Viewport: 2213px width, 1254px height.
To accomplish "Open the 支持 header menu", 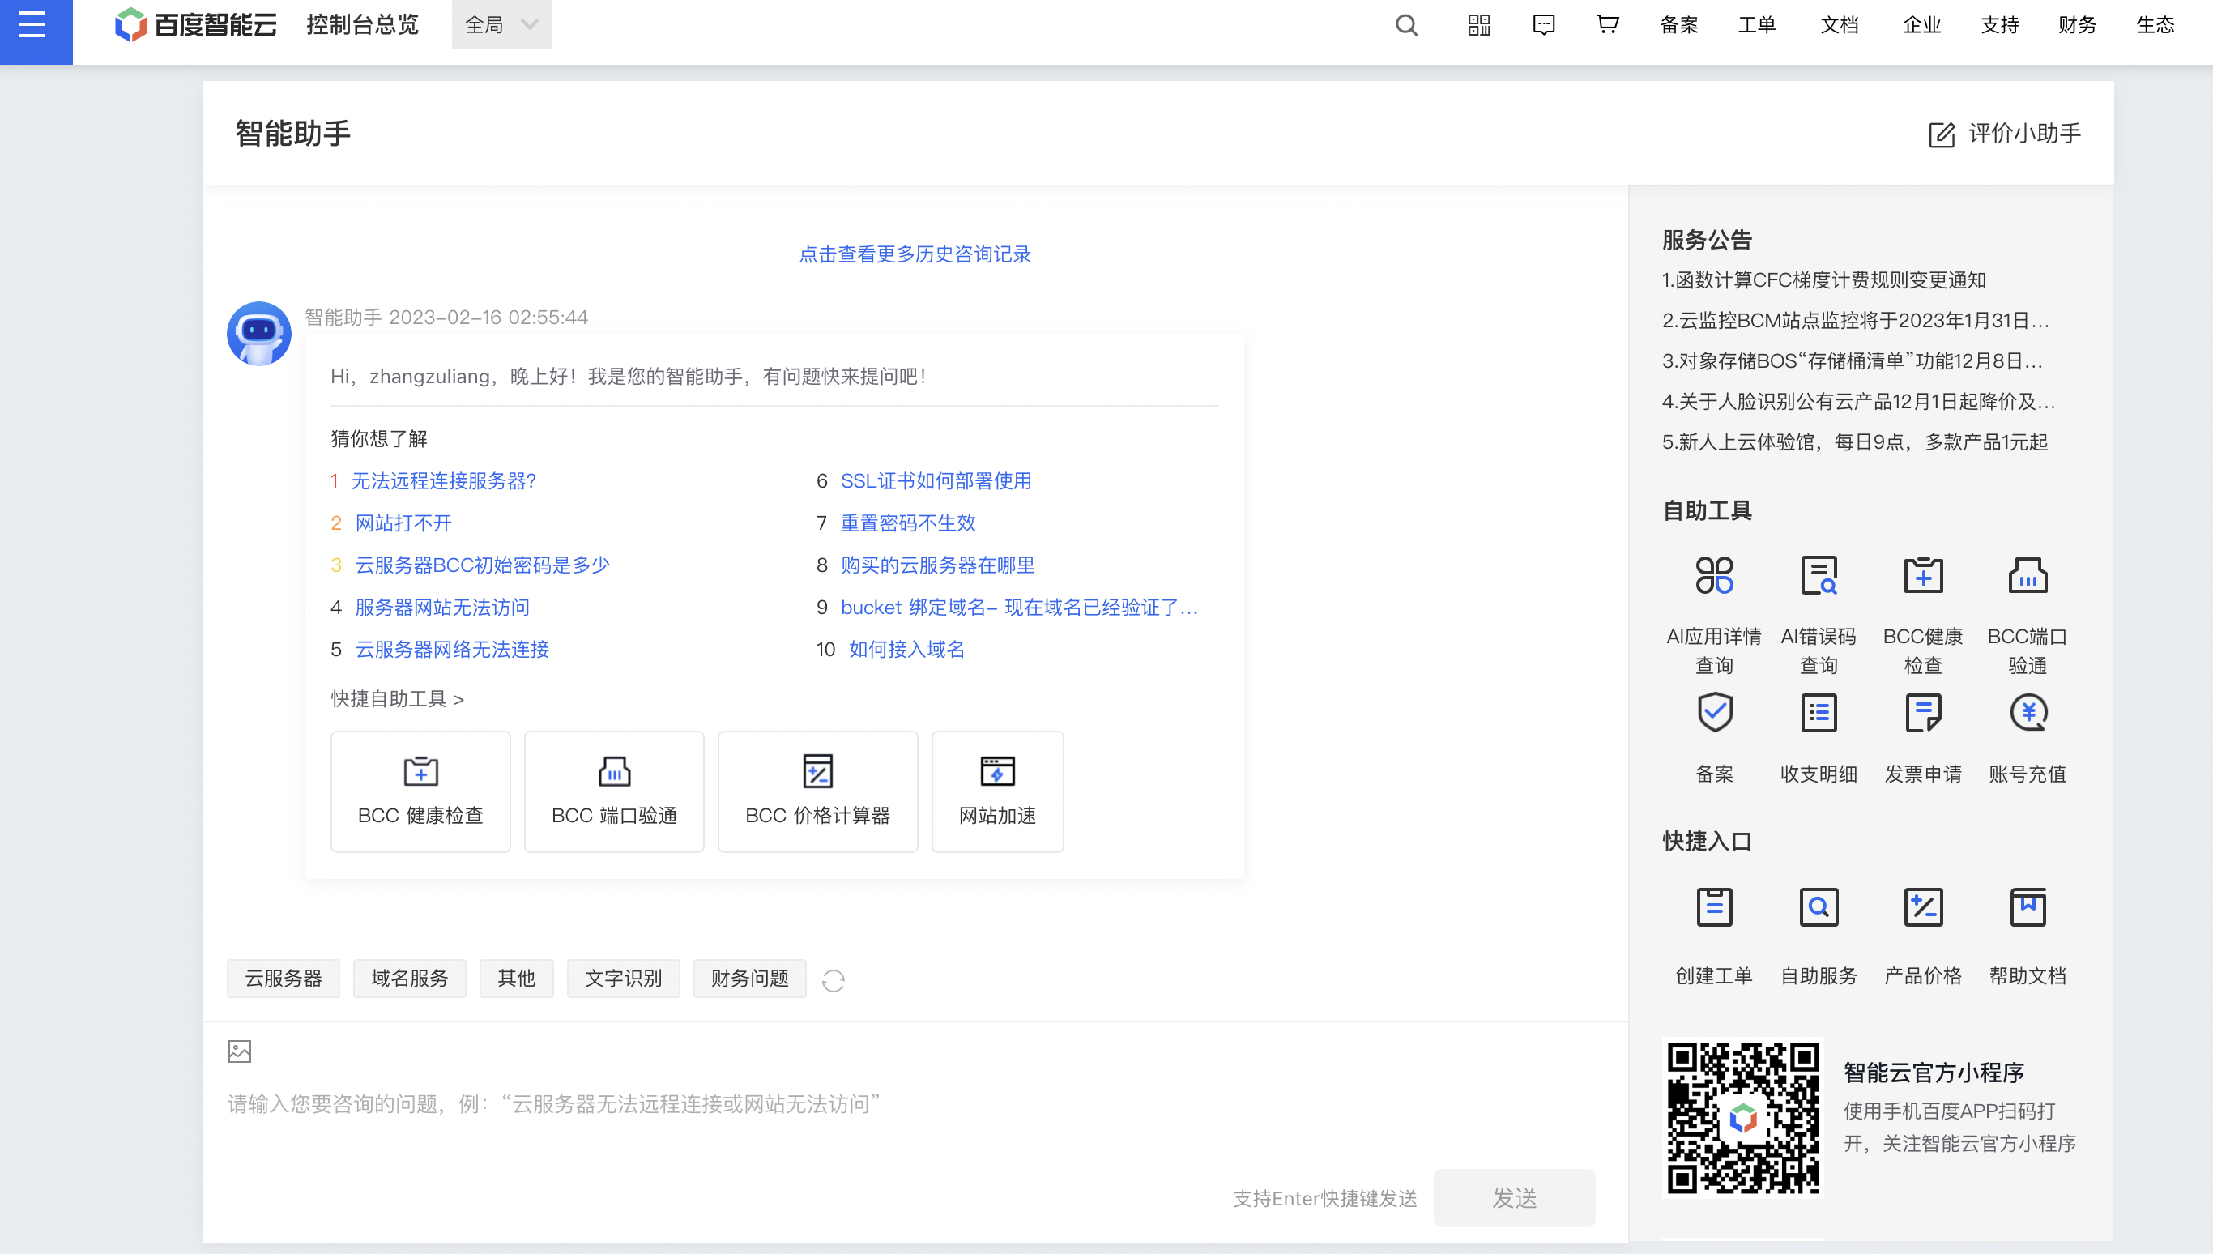I will pyautogui.click(x=1999, y=25).
